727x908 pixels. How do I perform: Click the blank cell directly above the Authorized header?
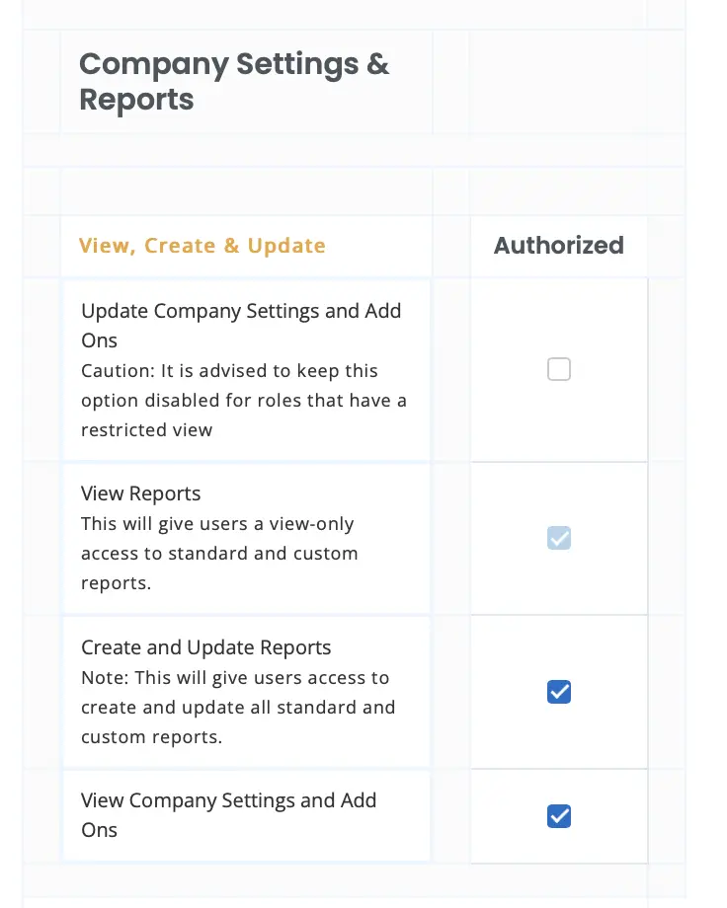pyautogui.click(x=558, y=191)
